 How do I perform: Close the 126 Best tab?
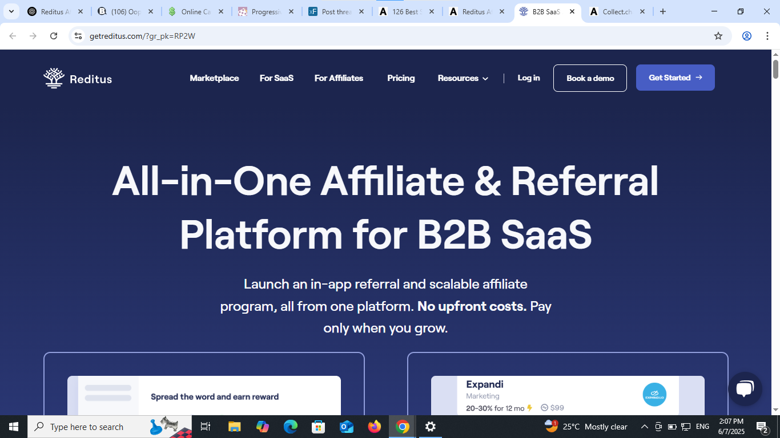pos(432,11)
